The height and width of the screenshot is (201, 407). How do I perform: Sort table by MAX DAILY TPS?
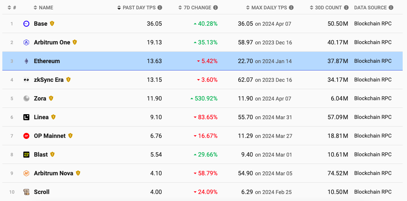tap(269, 7)
